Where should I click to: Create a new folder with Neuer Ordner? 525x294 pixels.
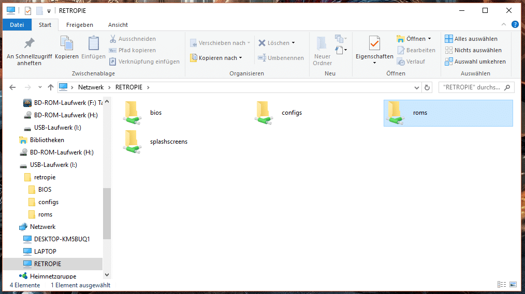tap(322, 51)
